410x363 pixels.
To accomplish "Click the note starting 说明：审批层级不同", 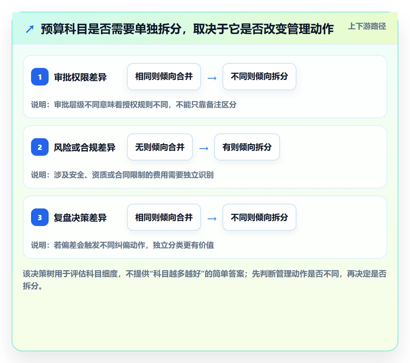I will coord(134,105).
